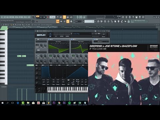Start playback with the play button
This screenshot has width=160, height=120.
click(x=41, y=17)
